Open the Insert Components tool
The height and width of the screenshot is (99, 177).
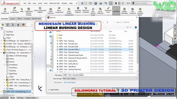14,10
